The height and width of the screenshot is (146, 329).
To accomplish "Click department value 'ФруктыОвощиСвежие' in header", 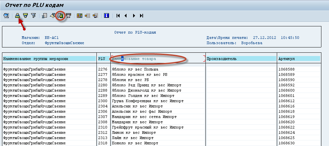I will tap(64, 43).
